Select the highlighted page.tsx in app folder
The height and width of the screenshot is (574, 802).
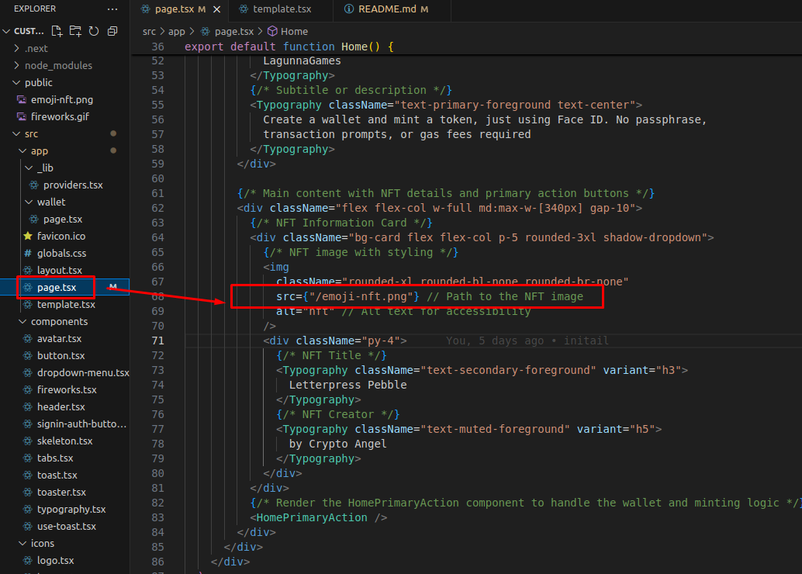pyautogui.click(x=64, y=287)
